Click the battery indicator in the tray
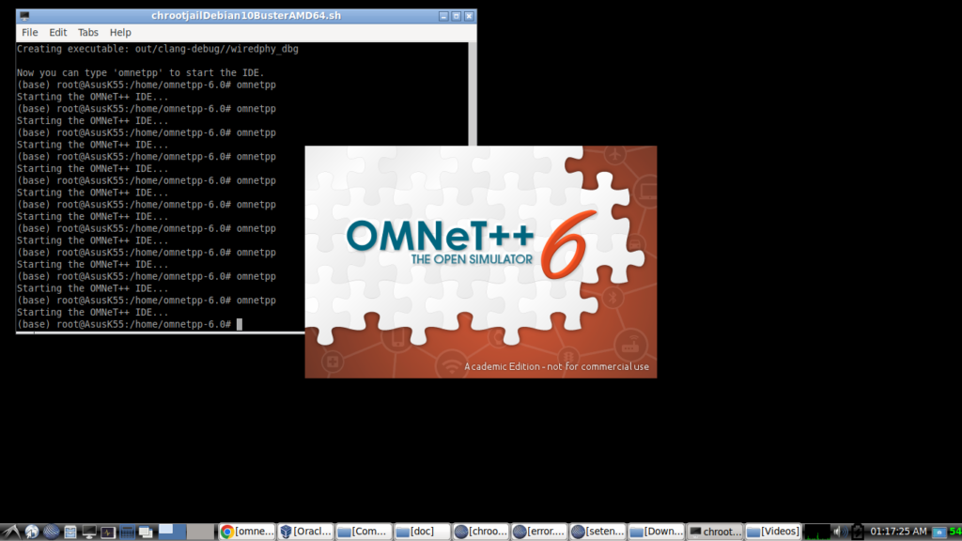This screenshot has width=962, height=541. (x=858, y=531)
